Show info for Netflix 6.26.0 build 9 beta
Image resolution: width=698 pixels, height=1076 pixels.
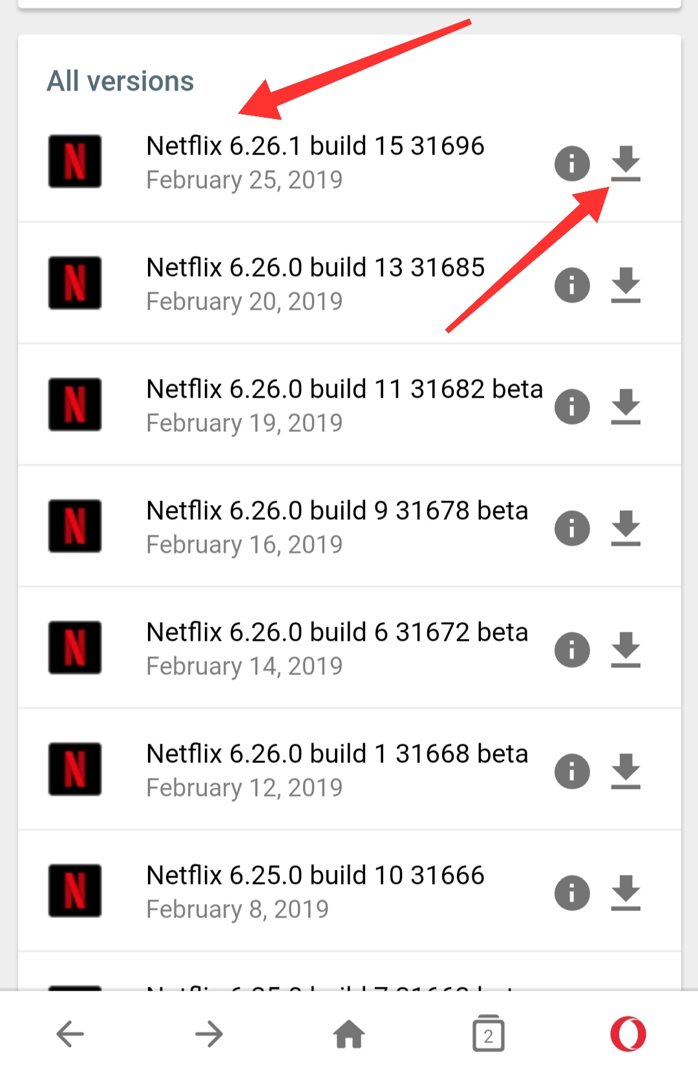pos(572,528)
